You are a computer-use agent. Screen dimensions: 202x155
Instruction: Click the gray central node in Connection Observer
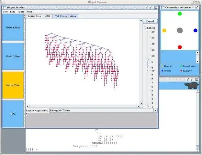pos(180,30)
